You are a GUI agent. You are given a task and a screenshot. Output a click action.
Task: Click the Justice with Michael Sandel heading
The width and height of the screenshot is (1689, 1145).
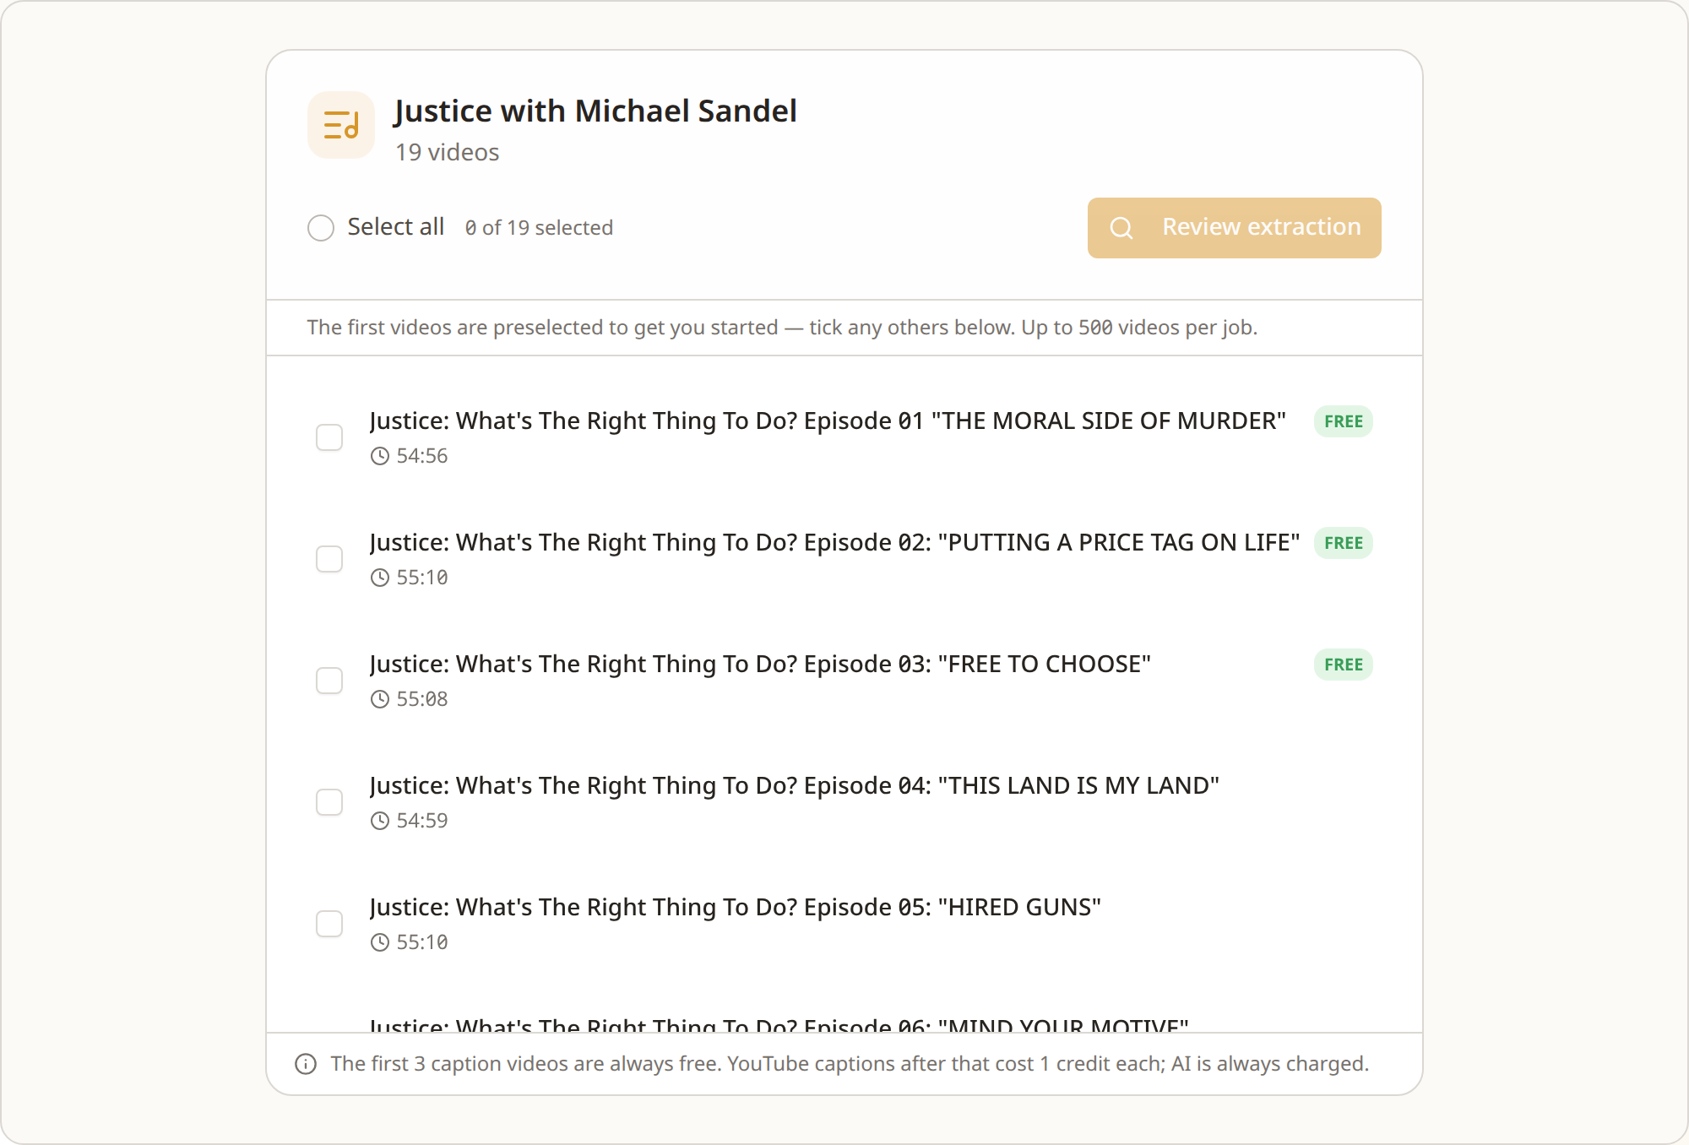click(595, 111)
